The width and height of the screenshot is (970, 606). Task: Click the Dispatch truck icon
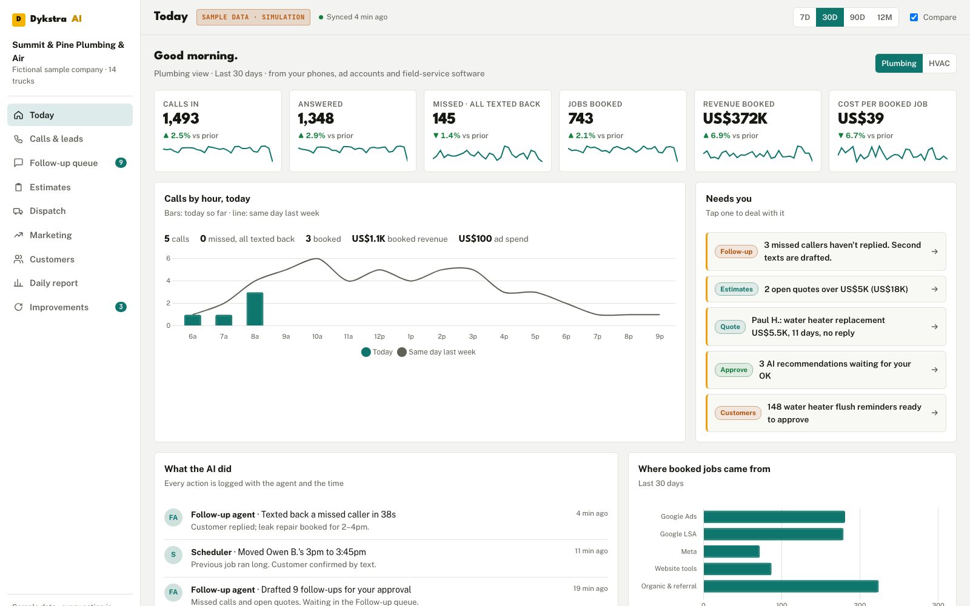pyautogui.click(x=18, y=211)
